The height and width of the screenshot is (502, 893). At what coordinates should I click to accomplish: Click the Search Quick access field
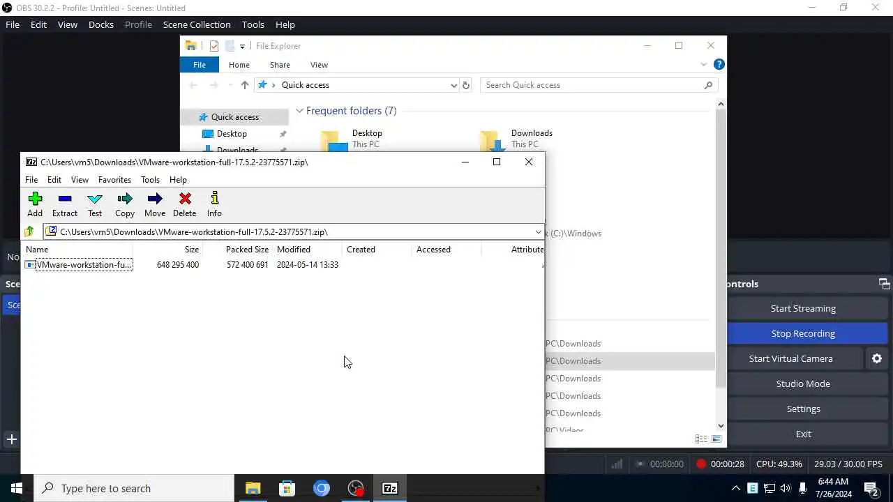pos(599,85)
